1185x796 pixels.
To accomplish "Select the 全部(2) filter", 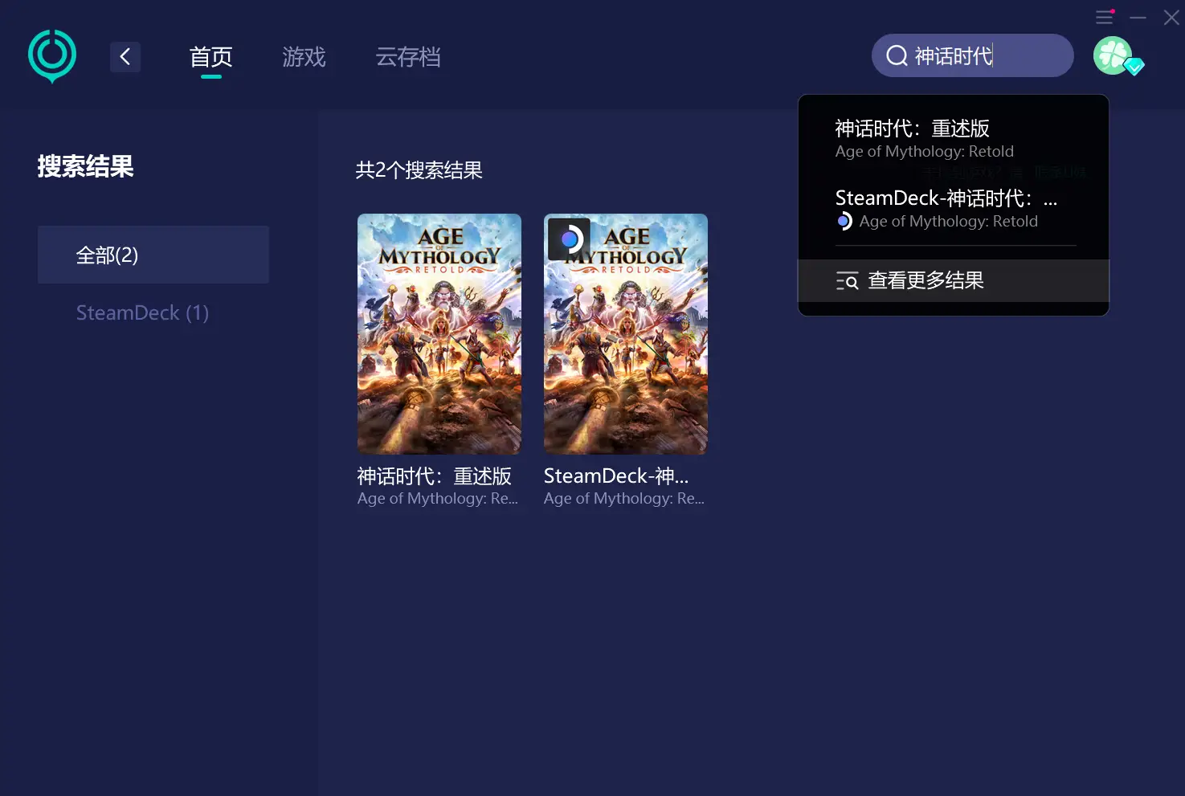I will 153,255.
